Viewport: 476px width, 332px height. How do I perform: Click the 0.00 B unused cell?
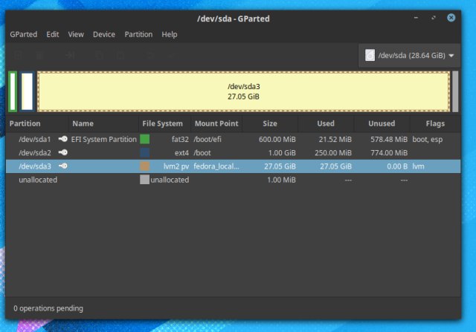397,166
